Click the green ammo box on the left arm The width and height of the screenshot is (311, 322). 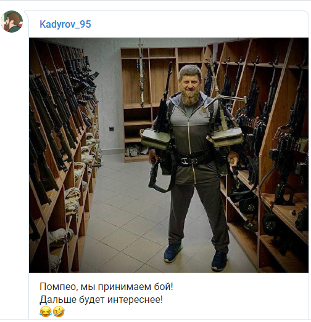[156, 140]
